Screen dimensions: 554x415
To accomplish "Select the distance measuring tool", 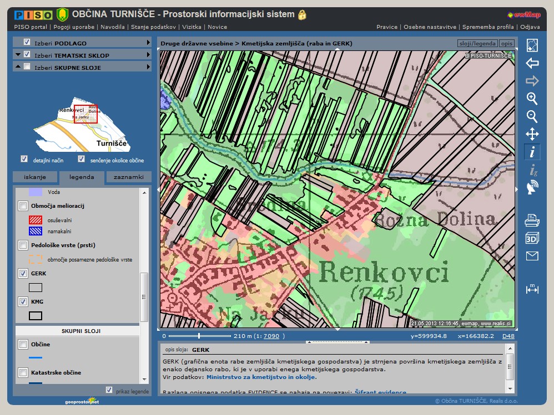I will [532, 289].
